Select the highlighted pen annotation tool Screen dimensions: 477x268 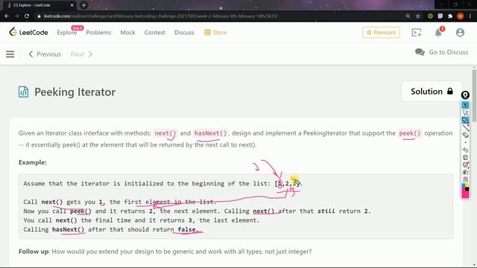click(465, 121)
